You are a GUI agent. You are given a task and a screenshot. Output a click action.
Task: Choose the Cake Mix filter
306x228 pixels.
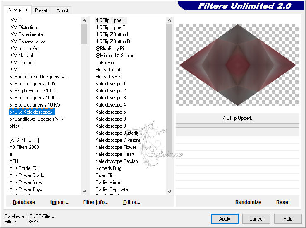coord(105,63)
